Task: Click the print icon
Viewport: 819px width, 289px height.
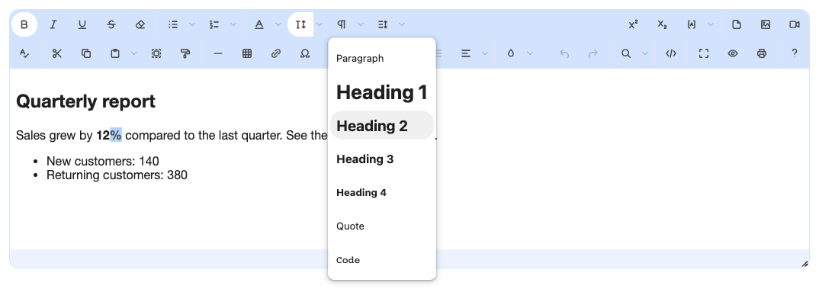Action: (x=762, y=53)
